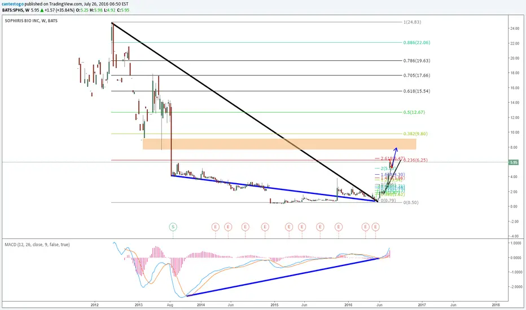Click the E earnings marker nearest Jun 2016
The height and width of the screenshot is (310, 526).
tap(375, 227)
